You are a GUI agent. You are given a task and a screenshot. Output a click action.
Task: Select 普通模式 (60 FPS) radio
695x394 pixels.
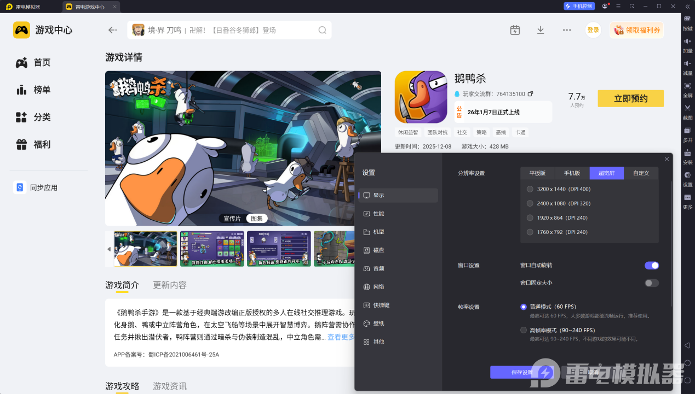pos(524,307)
